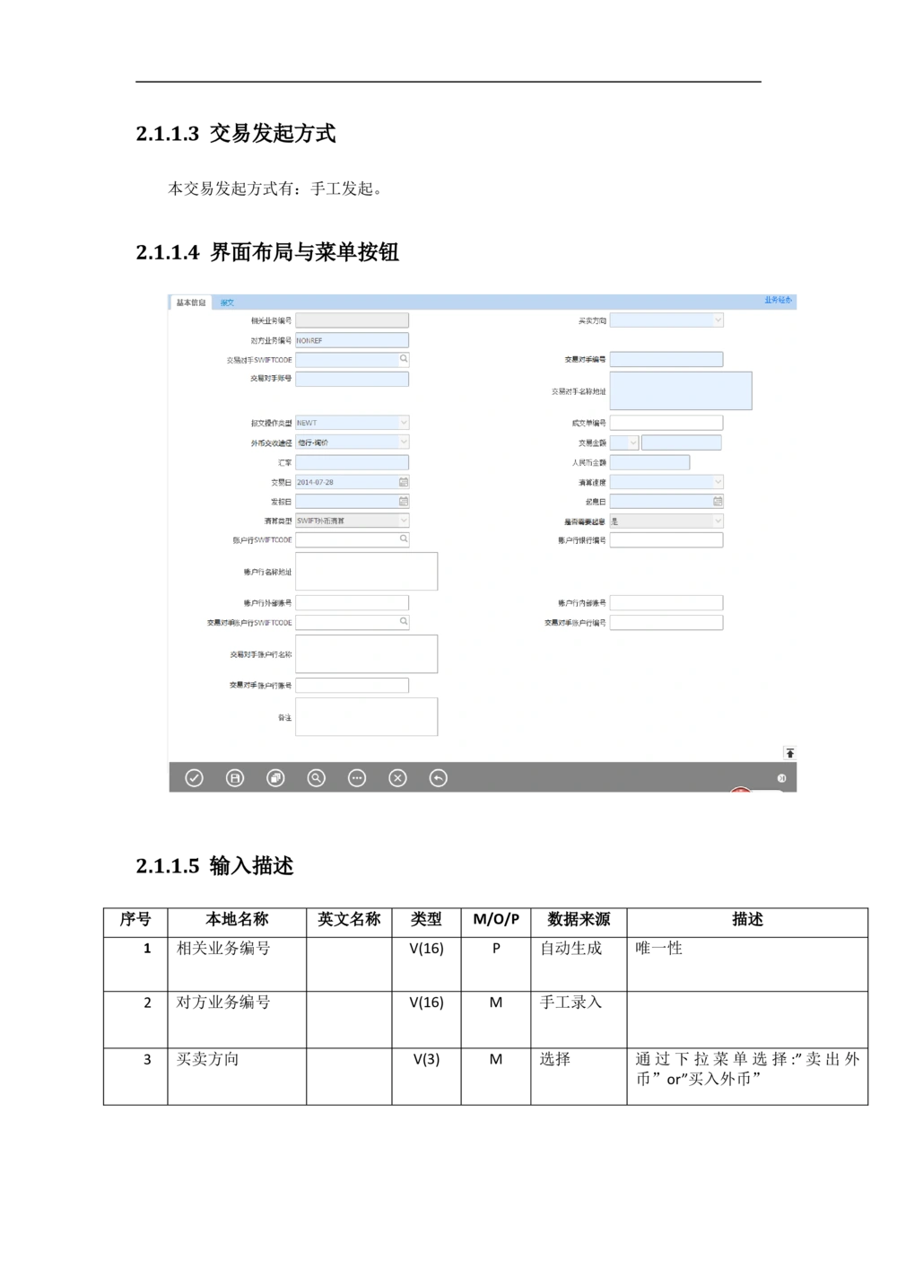Click into the 备注 text area
The width and height of the screenshot is (897, 1270).
pos(366,717)
